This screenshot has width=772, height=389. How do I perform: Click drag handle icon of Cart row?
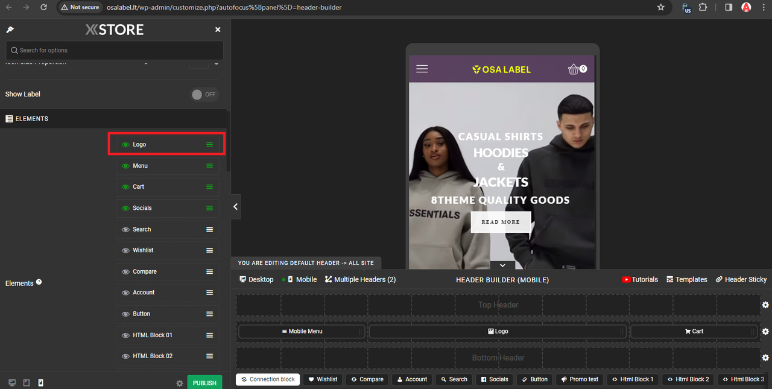[x=209, y=187]
